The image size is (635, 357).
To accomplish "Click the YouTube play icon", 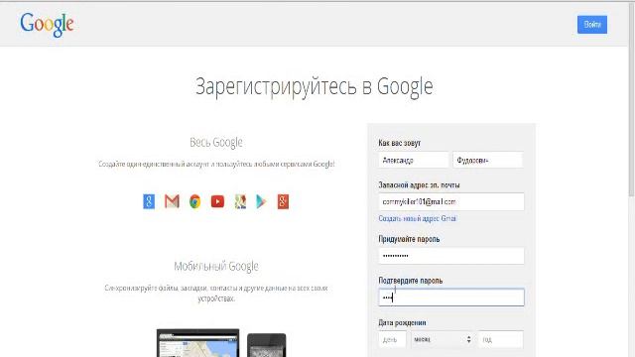I will (x=217, y=201).
